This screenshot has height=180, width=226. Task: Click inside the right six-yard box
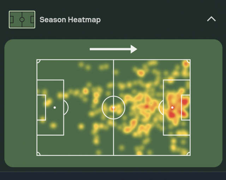click(186, 107)
